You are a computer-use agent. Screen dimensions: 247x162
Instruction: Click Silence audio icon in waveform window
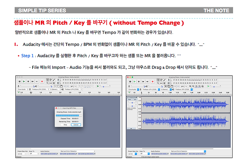(x=178, y=86)
